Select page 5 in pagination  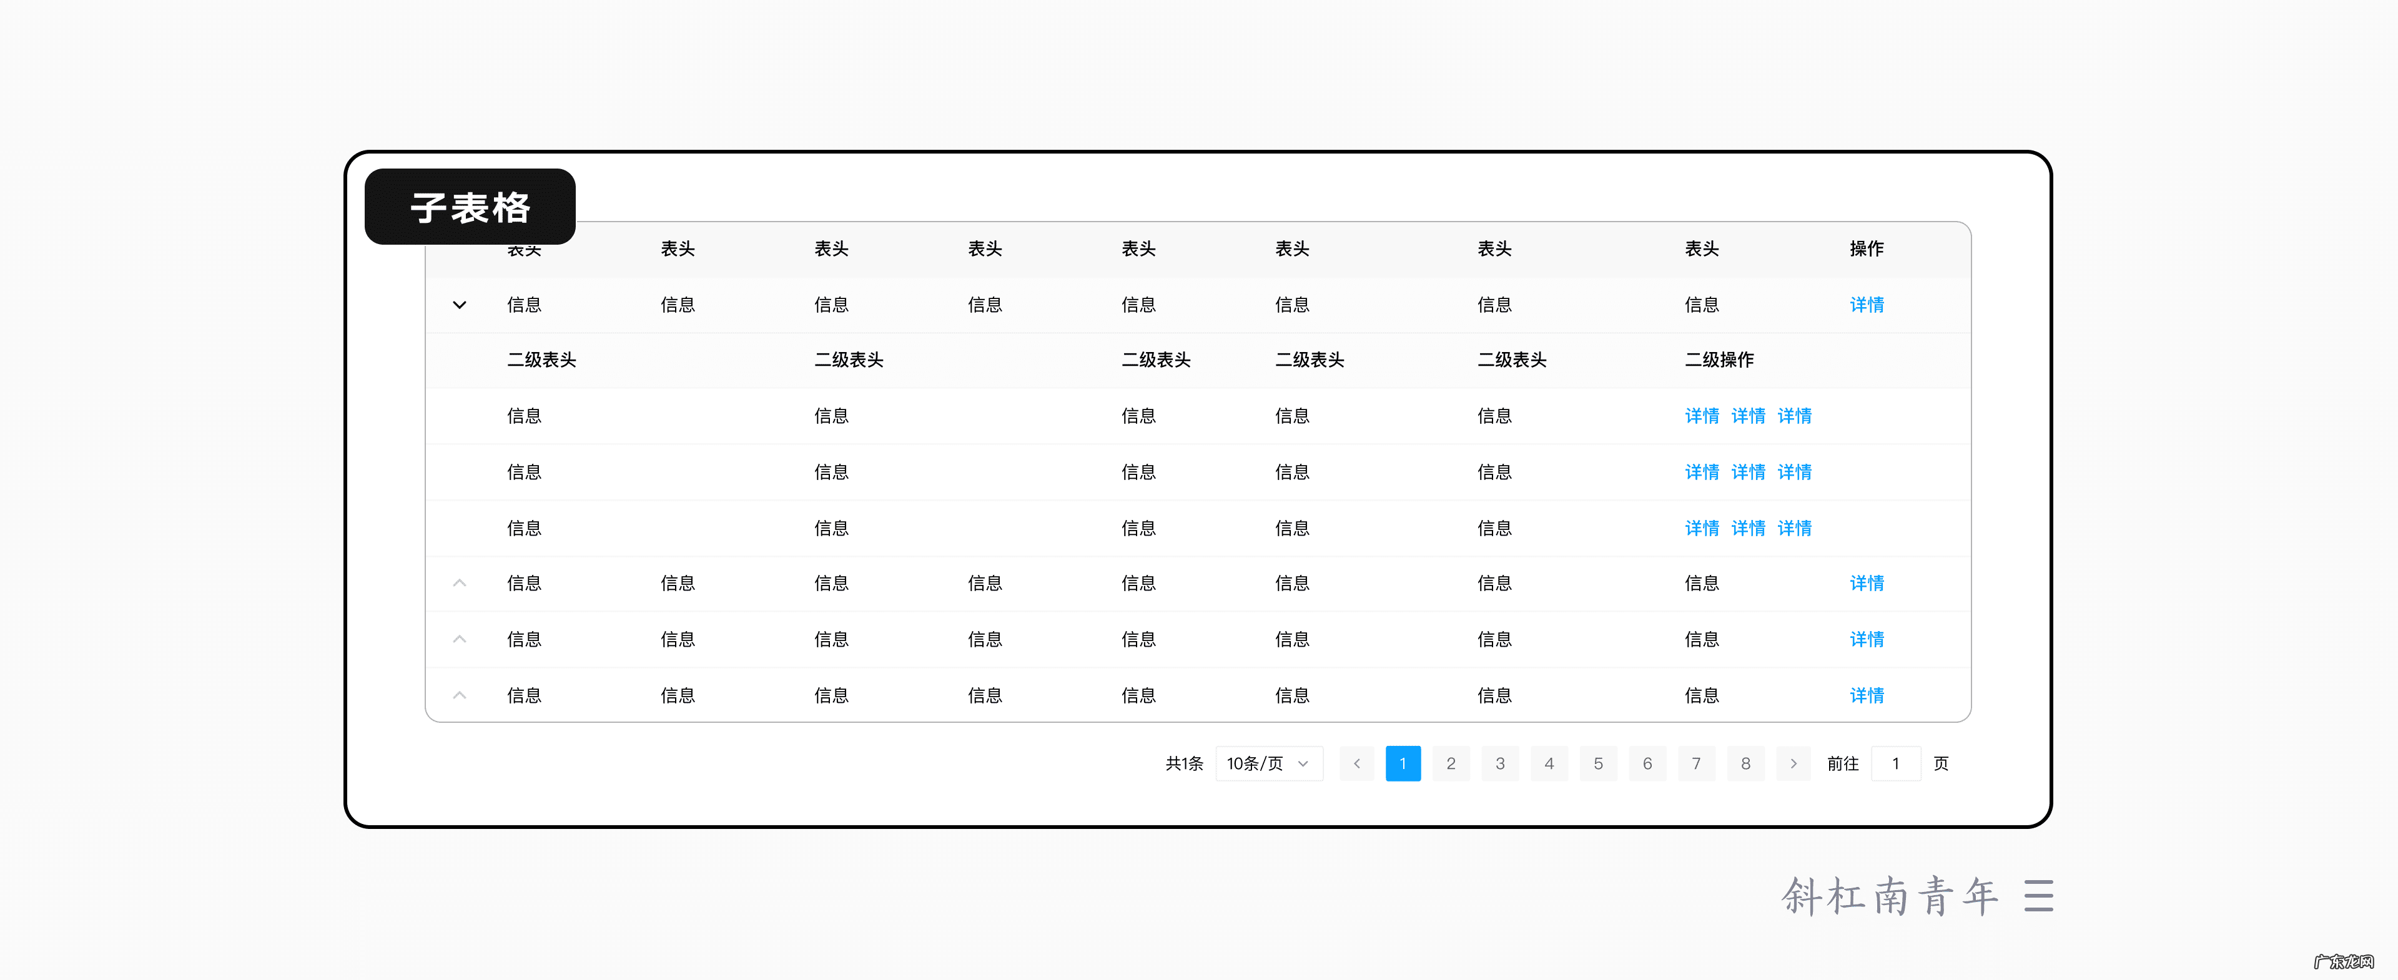[x=1599, y=763]
